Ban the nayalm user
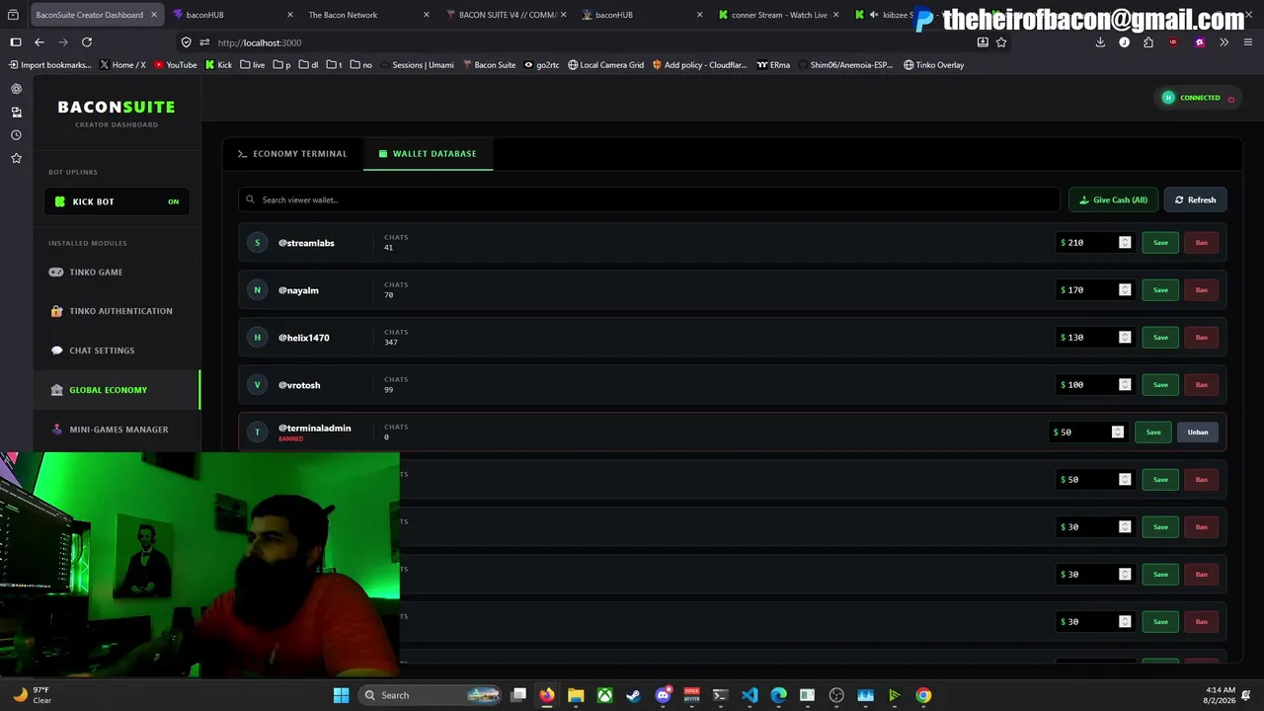The width and height of the screenshot is (1264, 711). pos(1201,290)
